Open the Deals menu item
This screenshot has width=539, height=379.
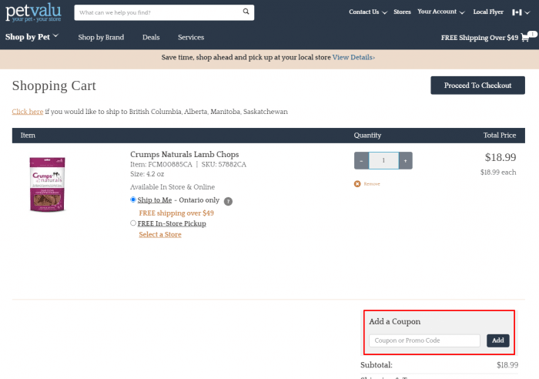151,37
